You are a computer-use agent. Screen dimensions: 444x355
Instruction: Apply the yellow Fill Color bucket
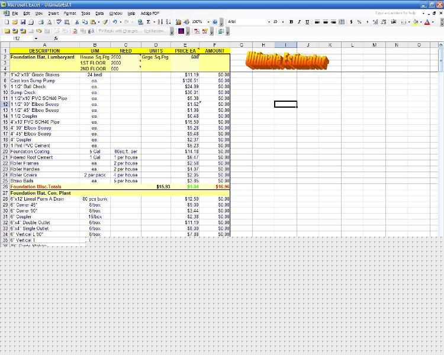click(416, 22)
